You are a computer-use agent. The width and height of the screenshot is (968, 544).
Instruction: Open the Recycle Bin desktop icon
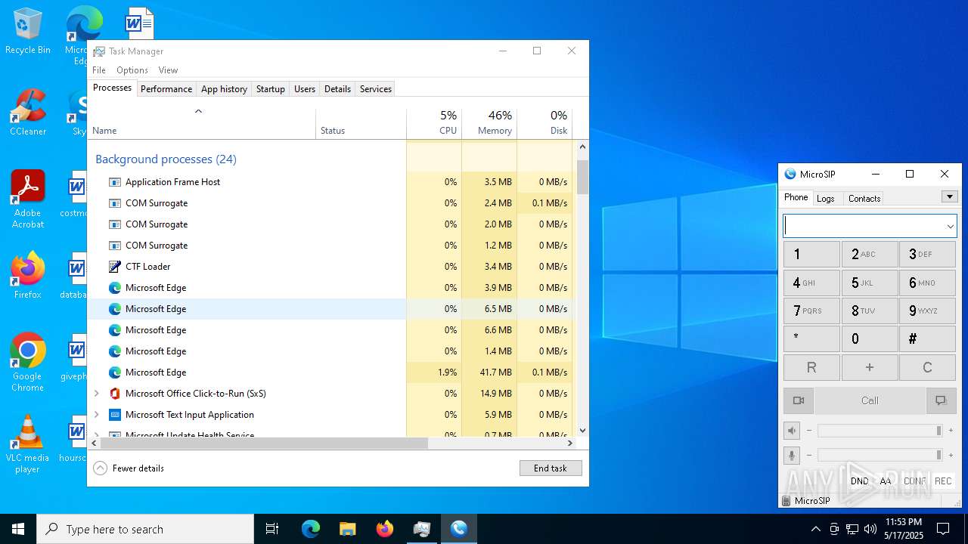pos(28,32)
